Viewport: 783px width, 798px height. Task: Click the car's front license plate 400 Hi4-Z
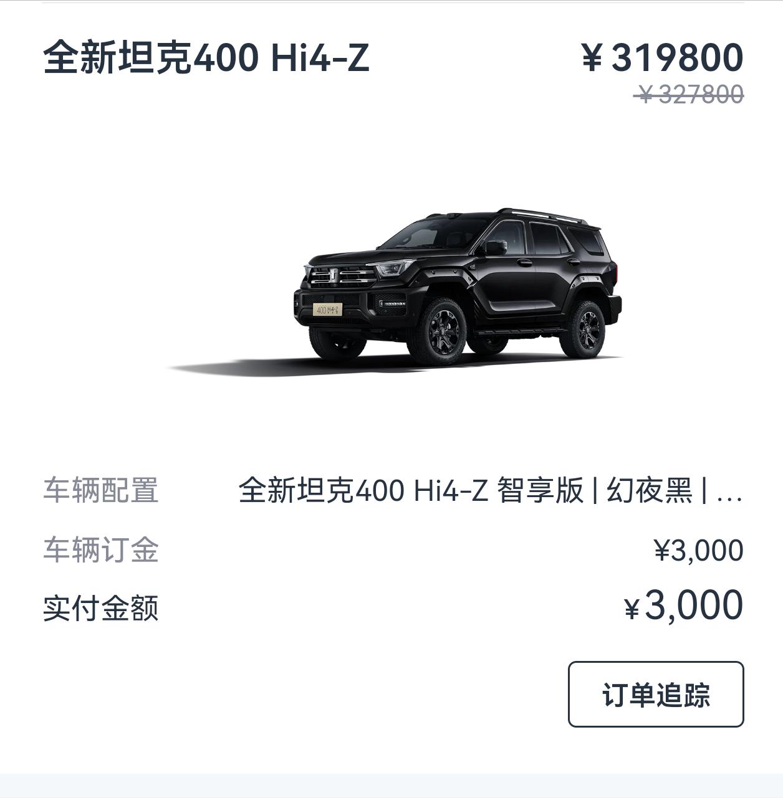[327, 309]
